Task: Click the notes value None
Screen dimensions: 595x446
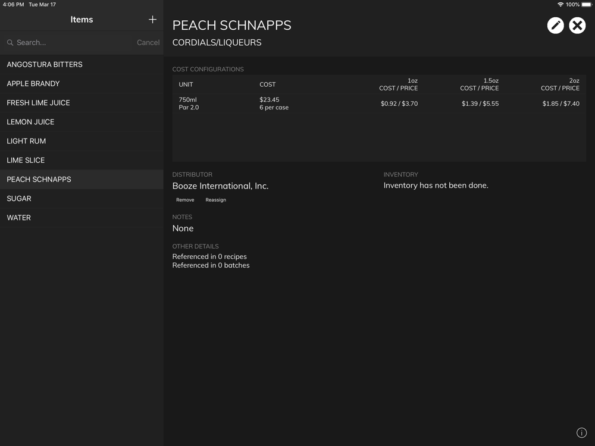Action: tap(183, 228)
